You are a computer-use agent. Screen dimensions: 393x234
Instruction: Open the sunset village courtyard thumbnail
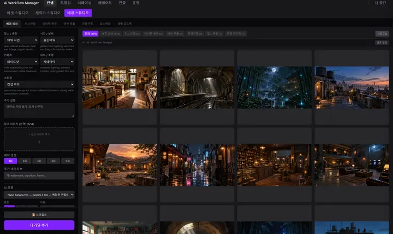click(120, 165)
